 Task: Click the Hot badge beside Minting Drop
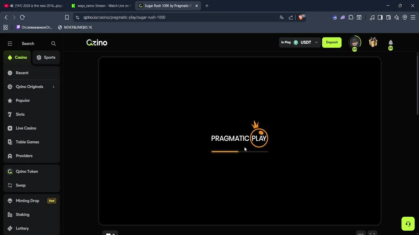(52, 201)
